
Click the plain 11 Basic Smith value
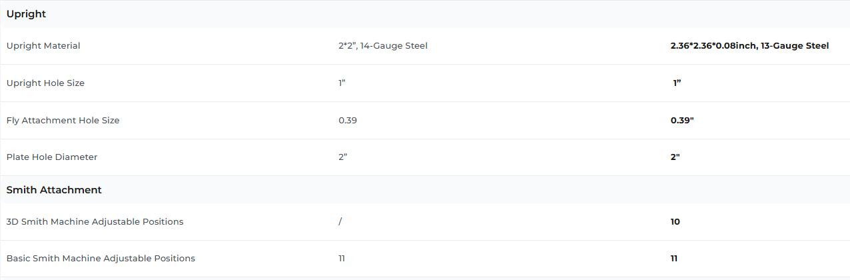click(342, 259)
